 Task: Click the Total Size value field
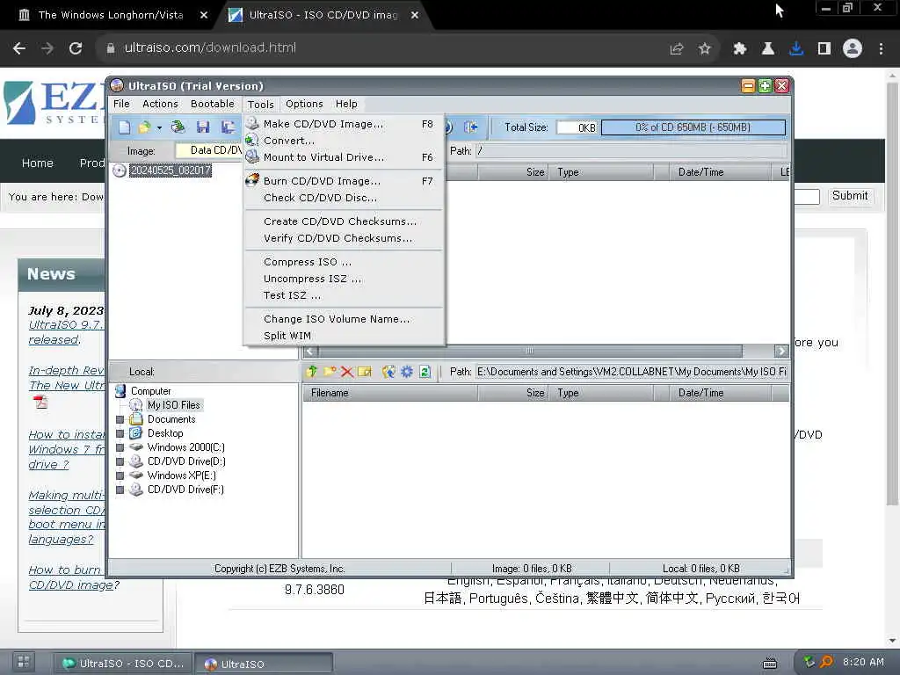577,127
